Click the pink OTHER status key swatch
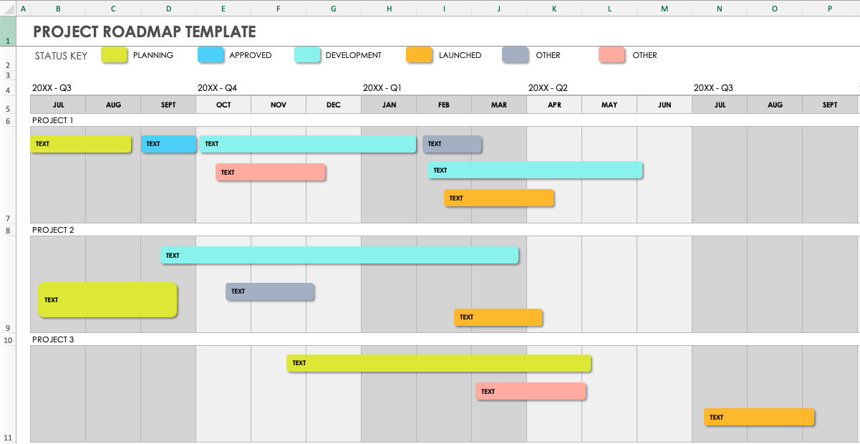Image resolution: width=860 pixels, height=444 pixels. tap(611, 54)
